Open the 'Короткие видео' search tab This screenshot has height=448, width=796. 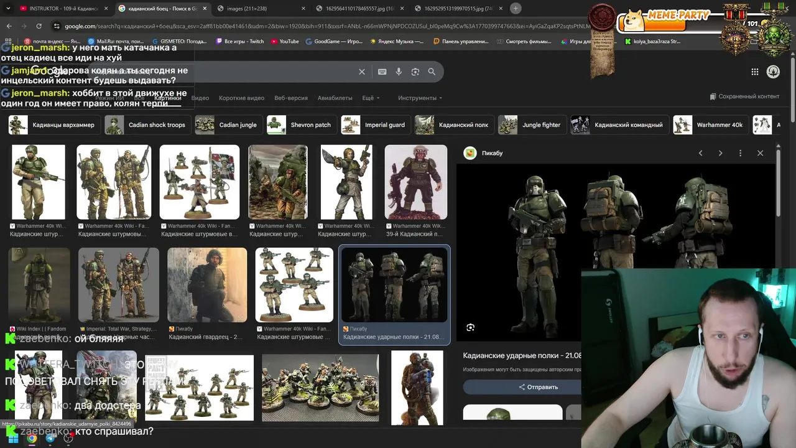pyautogui.click(x=241, y=98)
